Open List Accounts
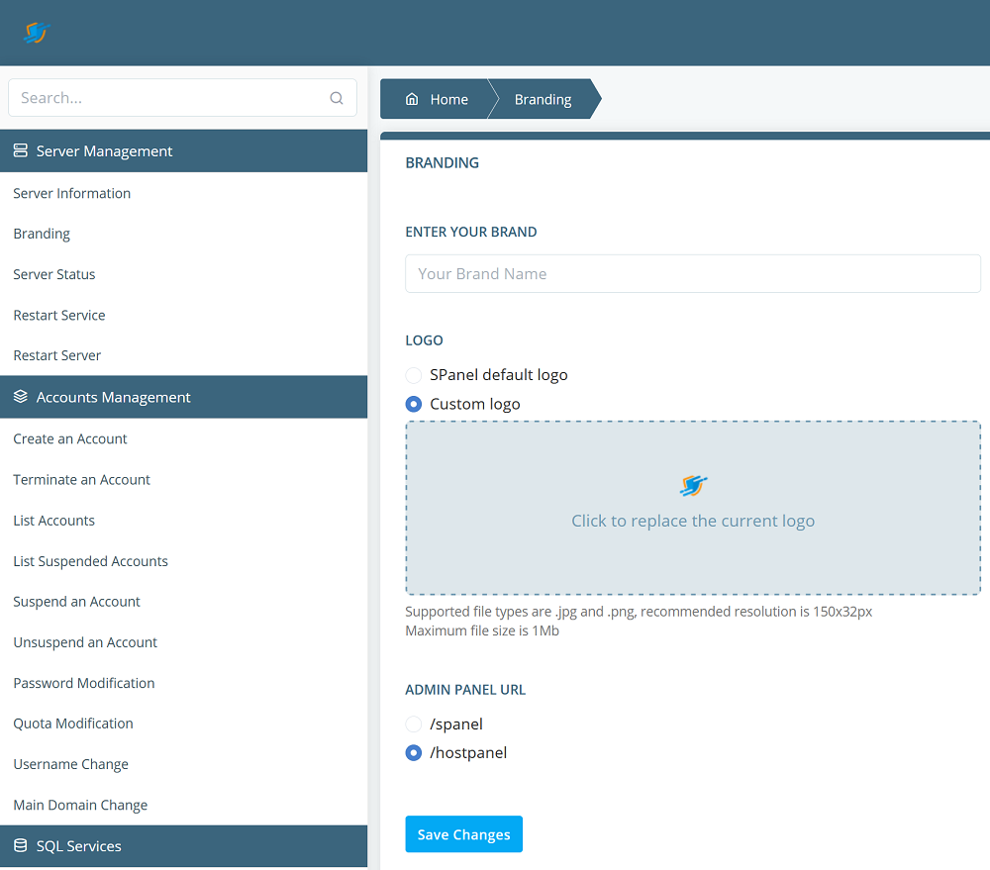 pos(53,521)
